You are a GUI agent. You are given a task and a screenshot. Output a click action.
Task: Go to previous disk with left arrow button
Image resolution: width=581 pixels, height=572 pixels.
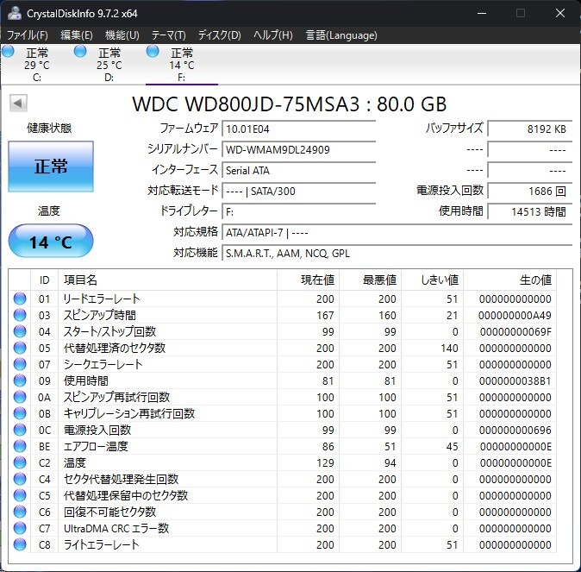(x=18, y=104)
